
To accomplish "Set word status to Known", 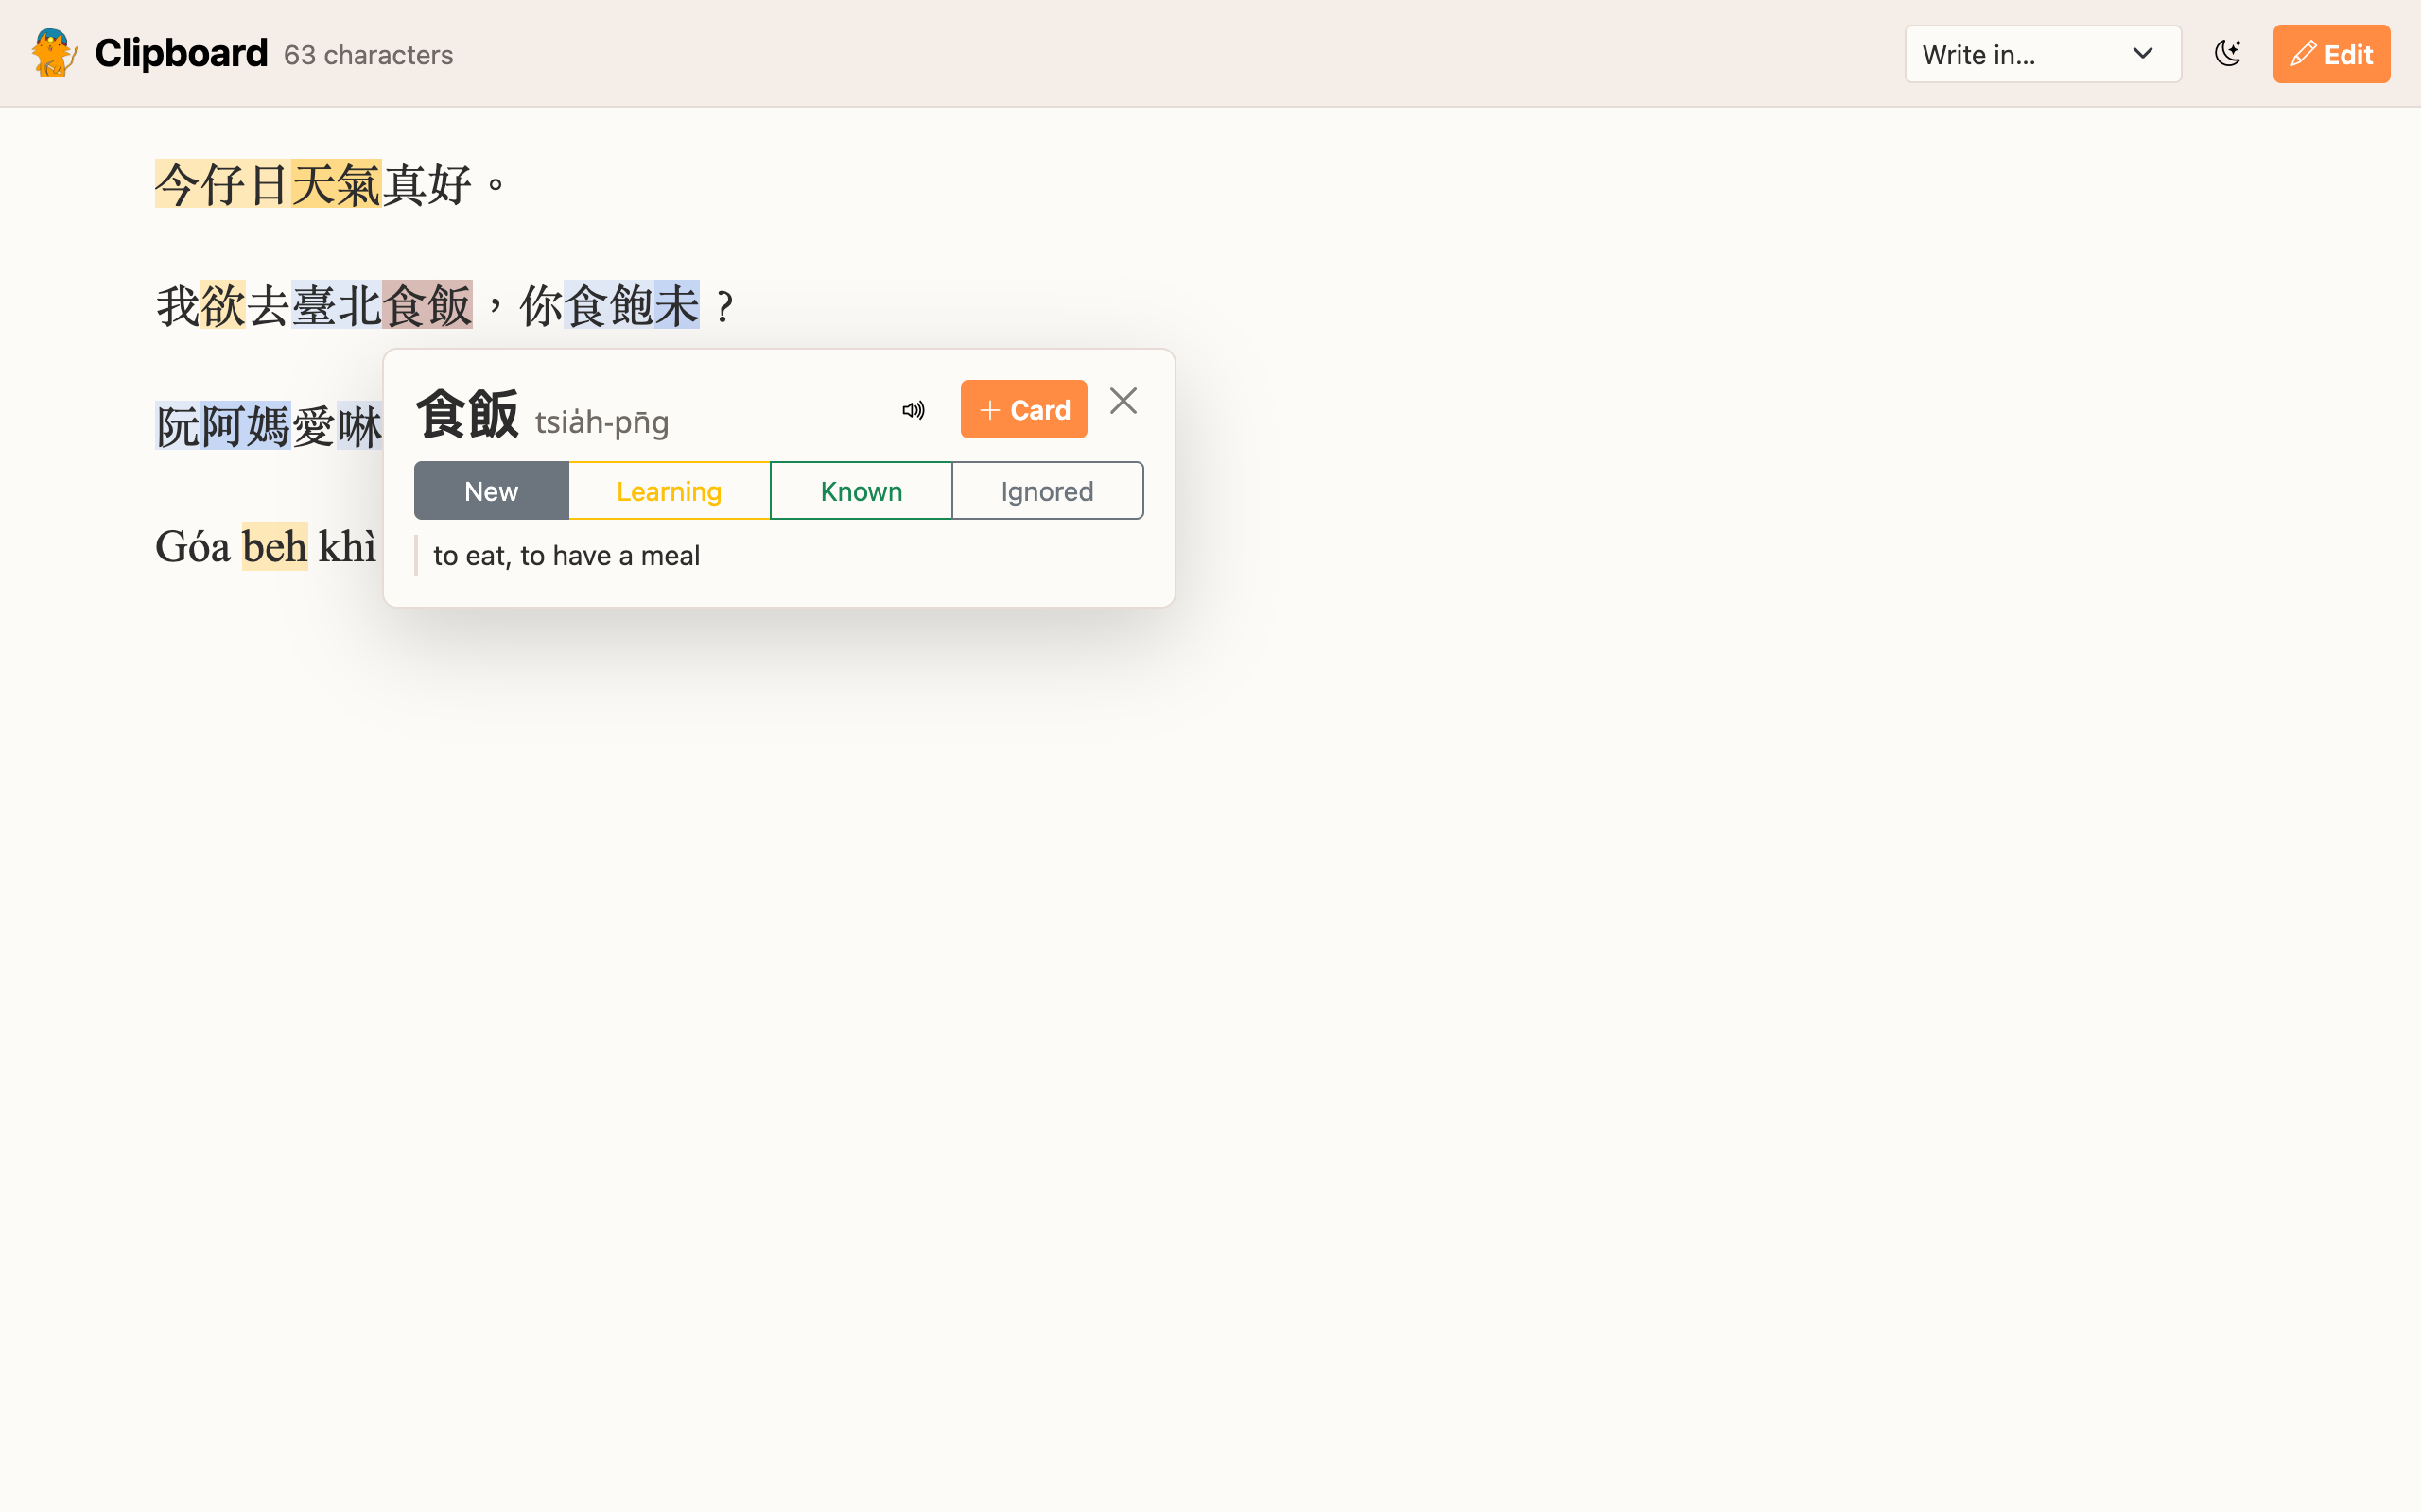I will point(862,491).
